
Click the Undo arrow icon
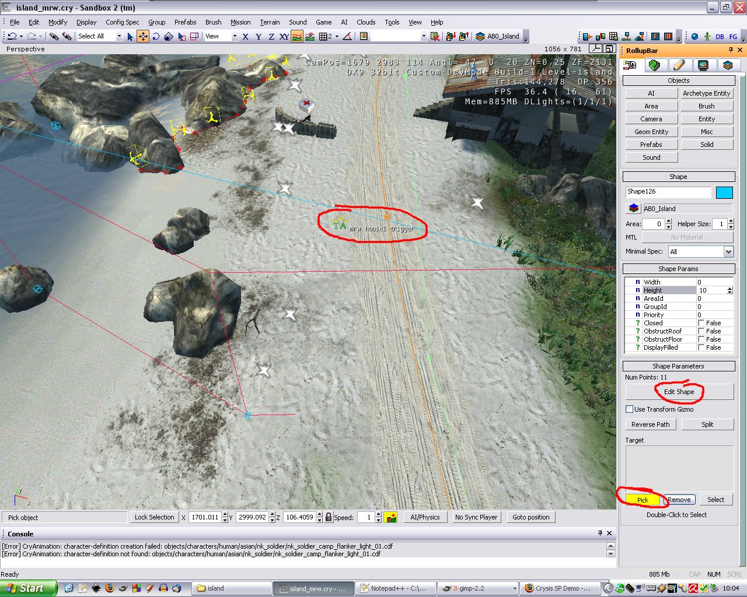click(x=11, y=36)
